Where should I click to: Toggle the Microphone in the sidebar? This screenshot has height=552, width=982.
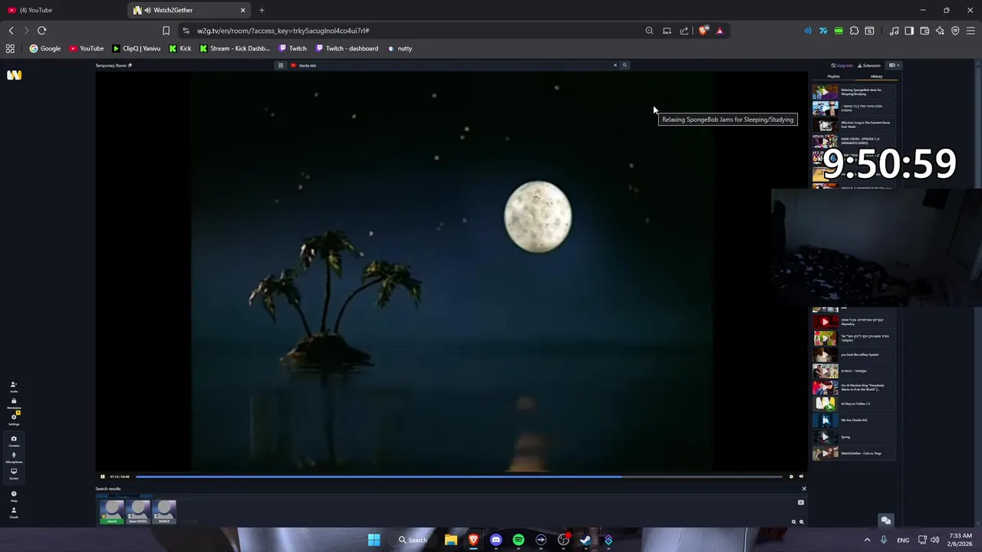tap(14, 457)
